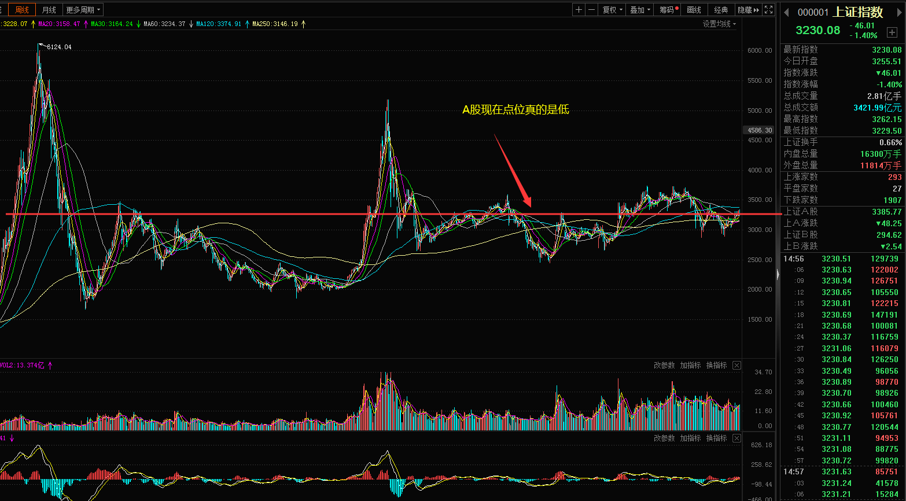The width and height of the screenshot is (906, 501).
Task: Go to next stock with right arrow
Action: 898,12
